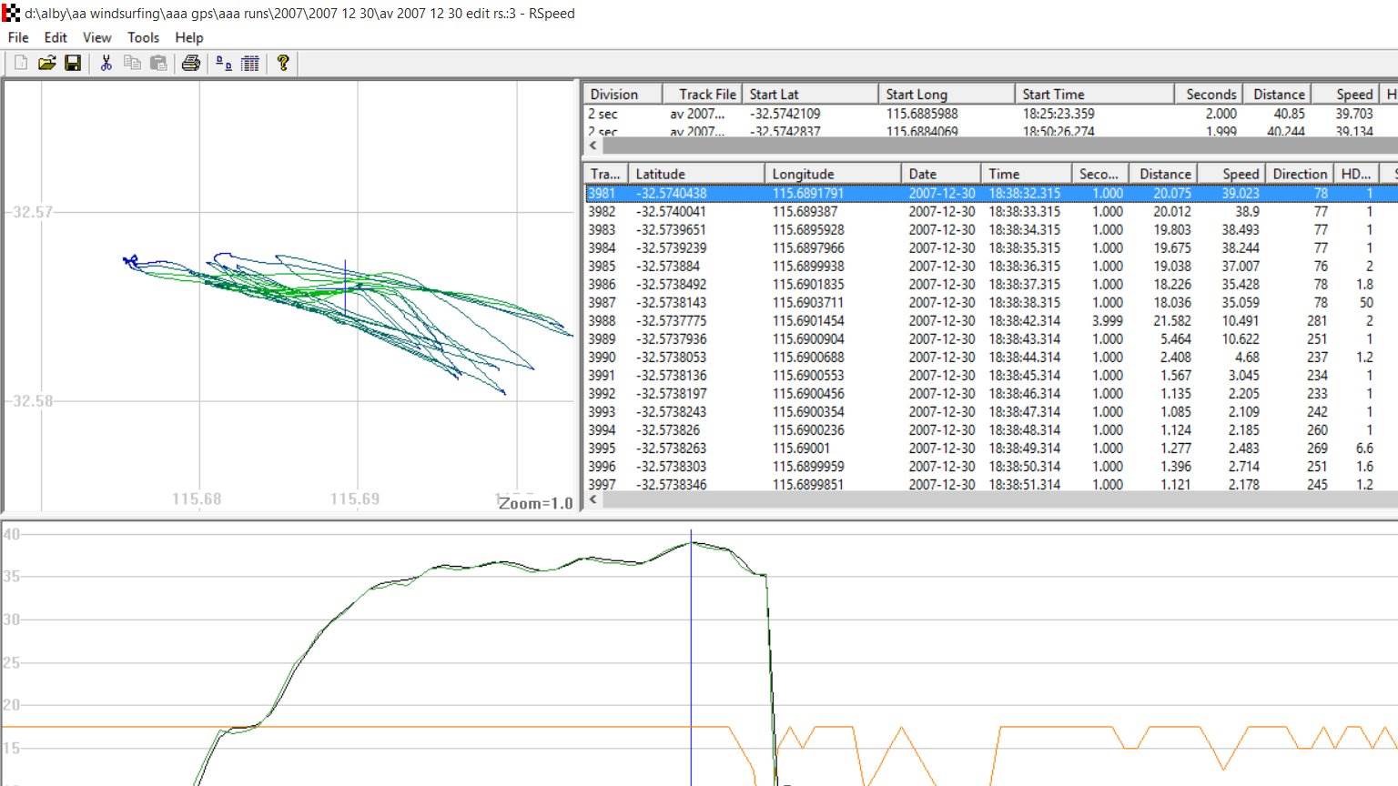Select the first 2 sec division row
The image size is (1398, 786).
click(819, 114)
